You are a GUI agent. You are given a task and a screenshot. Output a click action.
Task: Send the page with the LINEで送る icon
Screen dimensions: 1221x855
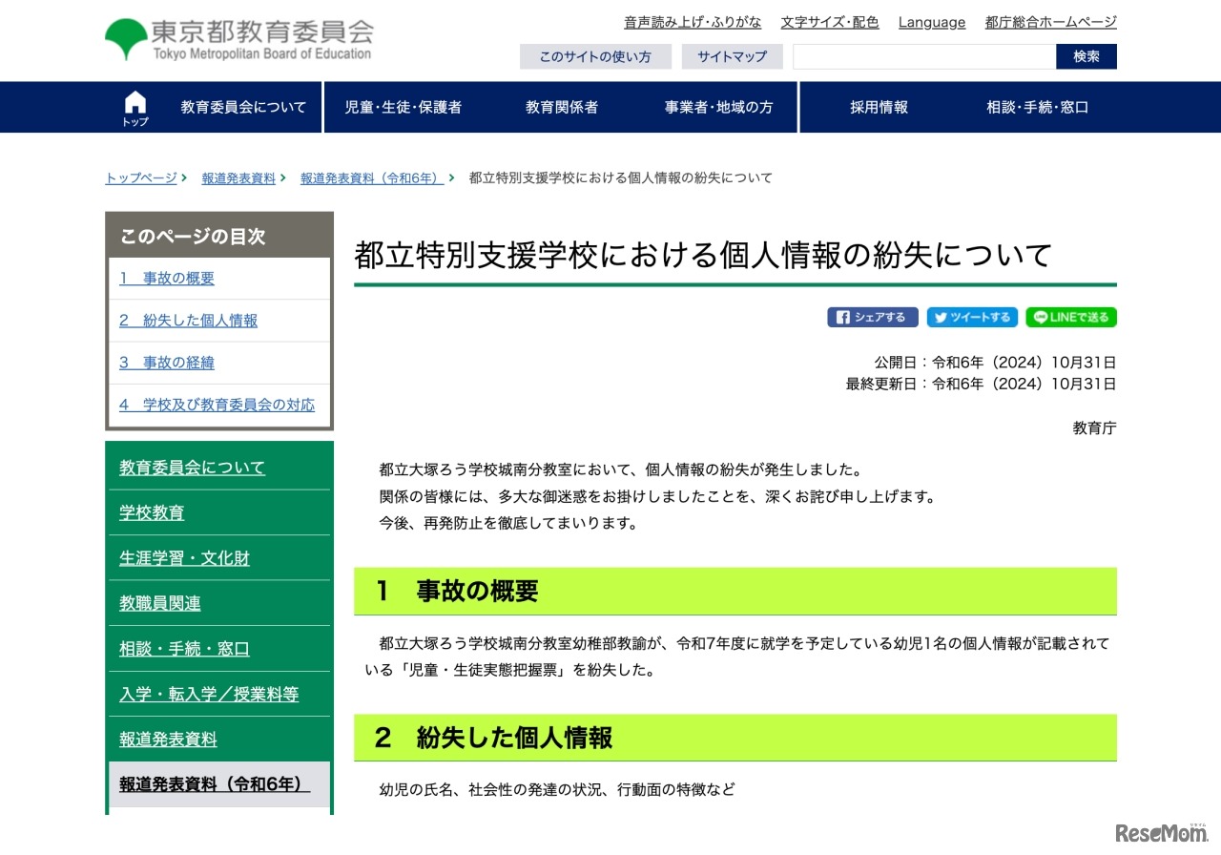coord(1070,317)
